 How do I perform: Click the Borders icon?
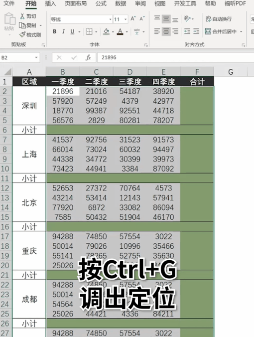89,31
